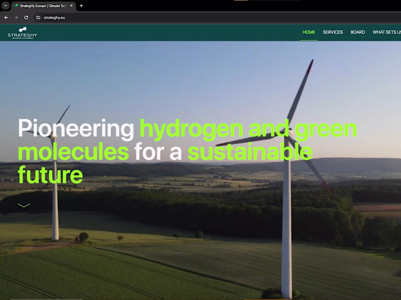The height and width of the screenshot is (300, 401).
Task: Go back with the browser back arrow
Action: click(6, 18)
